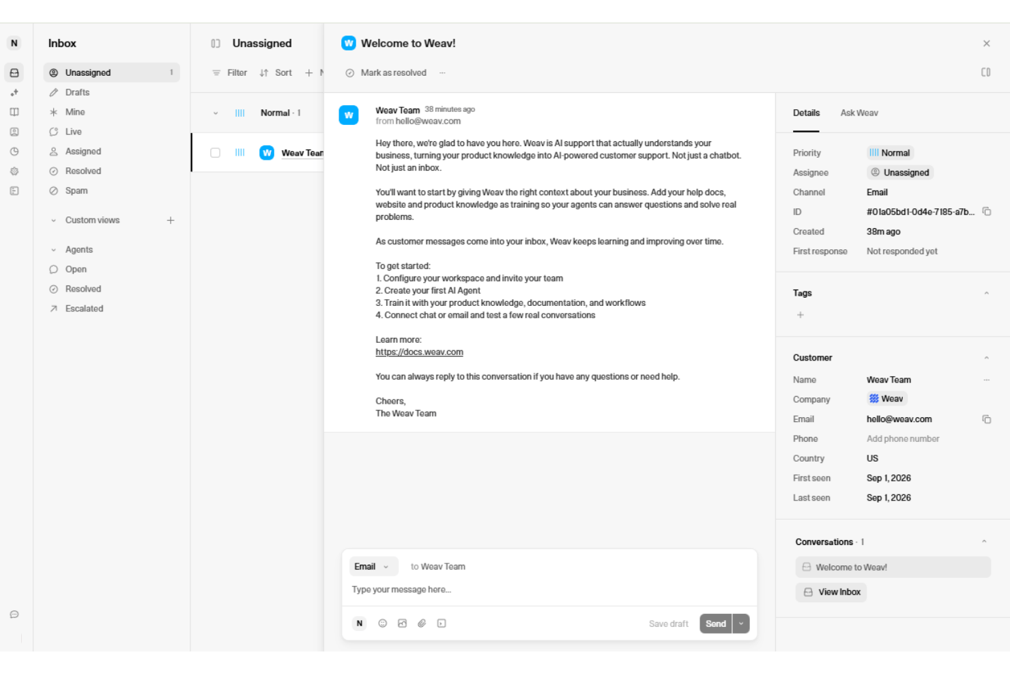1010x674 pixels.
Task: Add a custom view with the plus icon
Action: (171, 220)
